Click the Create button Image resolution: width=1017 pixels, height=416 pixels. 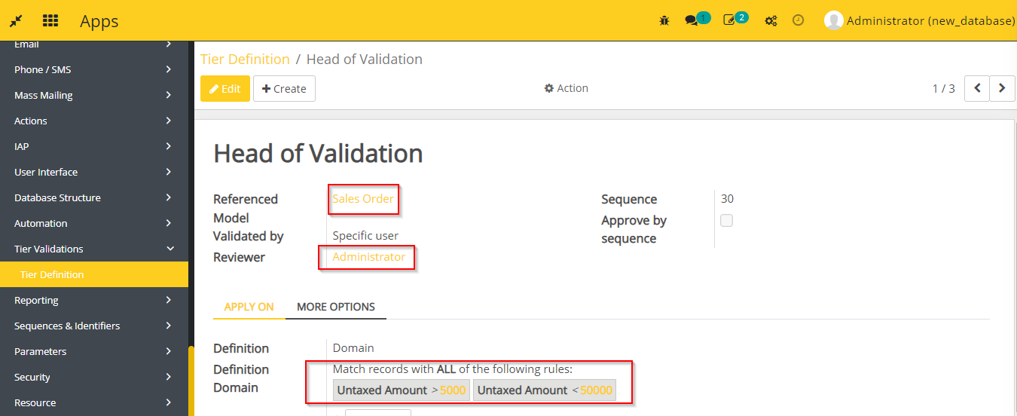click(284, 88)
